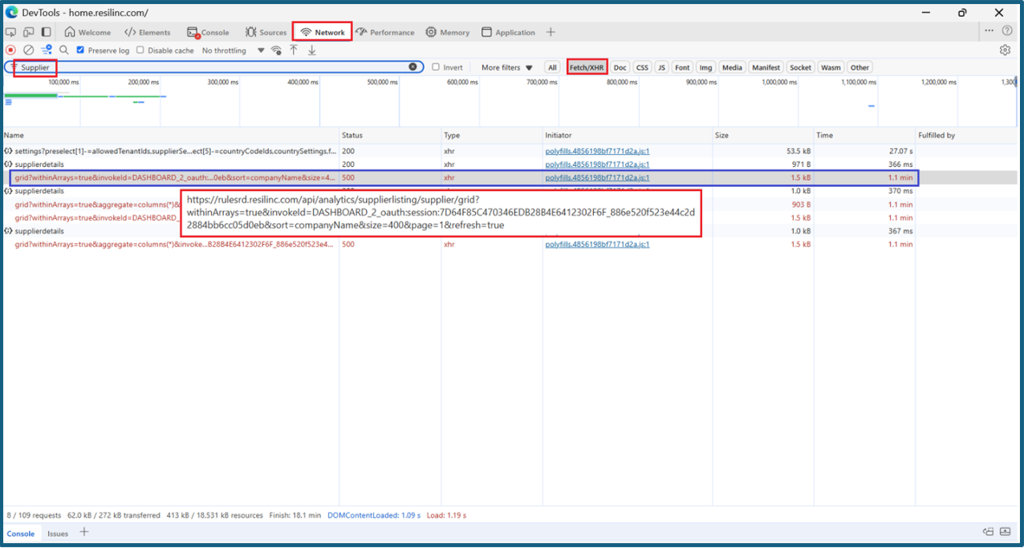
Task: Clear the Supplier filter text
Action: (x=412, y=67)
